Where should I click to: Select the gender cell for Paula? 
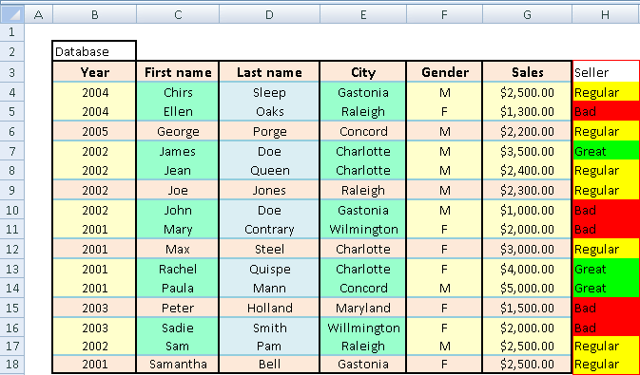[444, 289]
